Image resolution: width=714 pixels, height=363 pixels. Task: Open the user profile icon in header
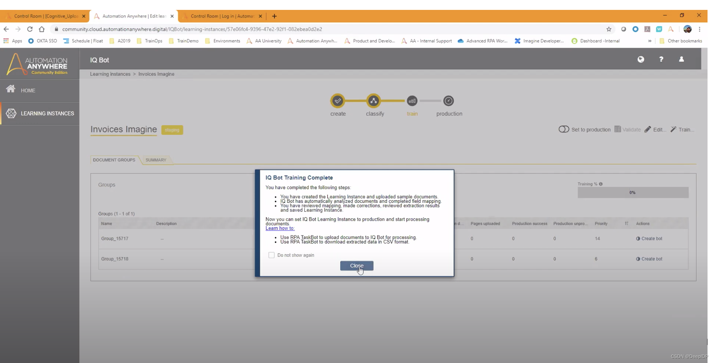(681, 59)
